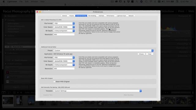Open the Help menu
Screen dimensions: 196x110
coord(42,2)
